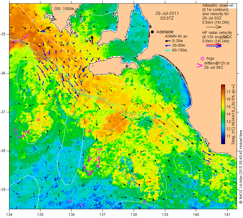This screenshot has height=218, width=243.
Task: Click the blue 30-80m arrow legend icon
Action: [168, 46]
